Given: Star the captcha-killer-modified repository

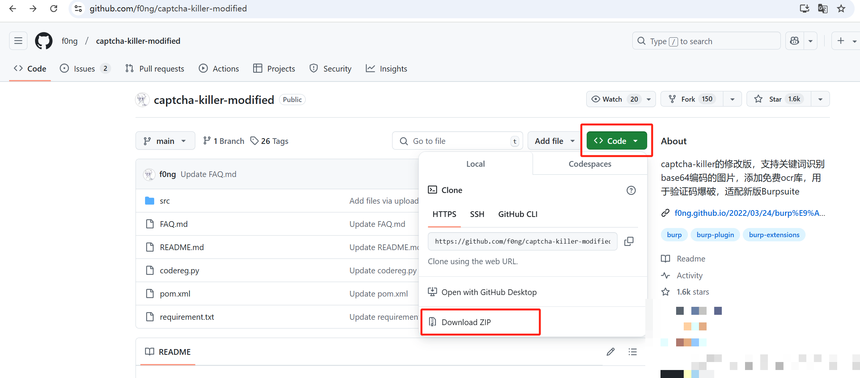Looking at the screenshot, I should pyautogui.click(x=779, y=99).
